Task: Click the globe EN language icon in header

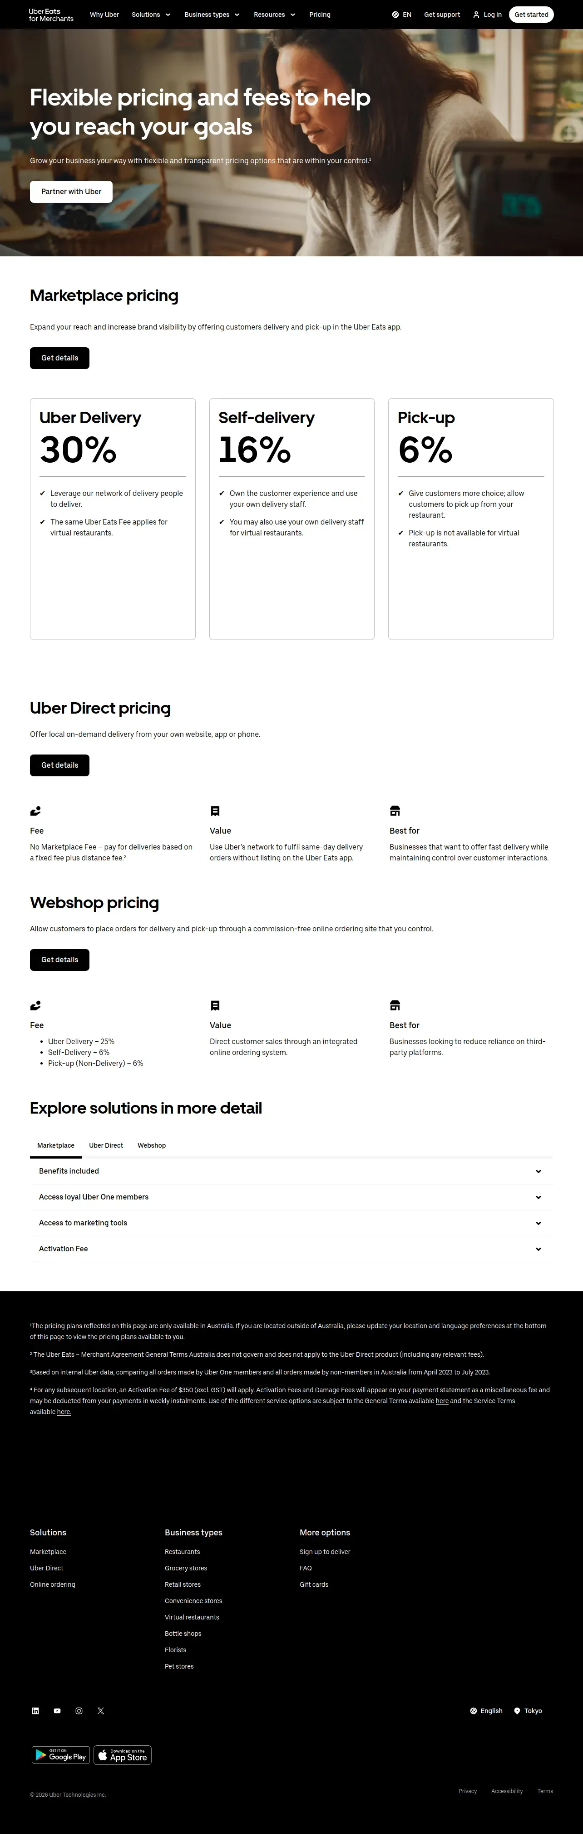Action: pyautogui.click(x=395, y=14)
